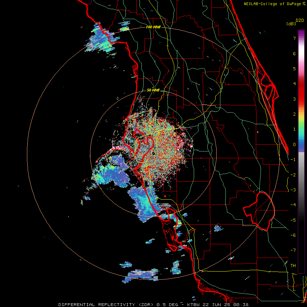Click the TH threshold label on scale
Viewport: 307px width, 307px height.
[x=293, y=266]
